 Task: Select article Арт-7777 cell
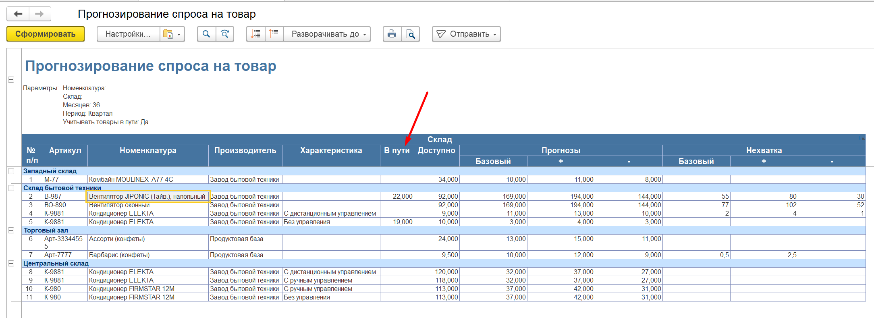click(x=65, y=255)
